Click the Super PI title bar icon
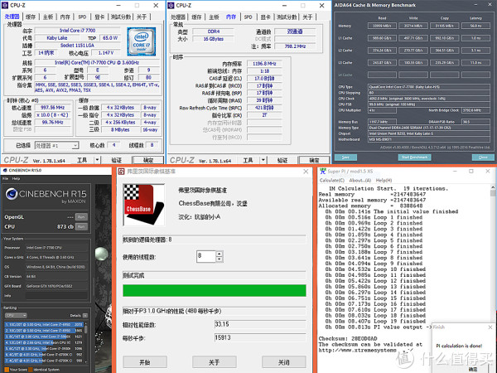The width and height of the screenshot is (497, 373). [323, 172]
